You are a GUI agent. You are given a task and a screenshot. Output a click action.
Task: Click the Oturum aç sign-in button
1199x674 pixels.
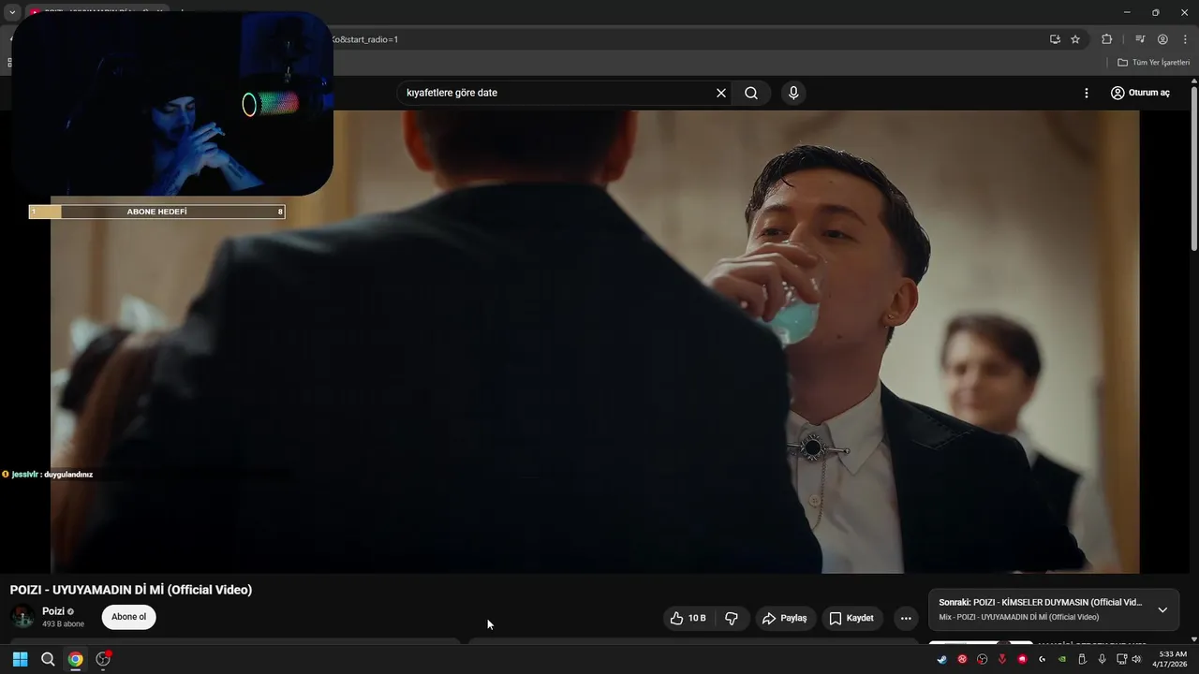click(1141, 93)
